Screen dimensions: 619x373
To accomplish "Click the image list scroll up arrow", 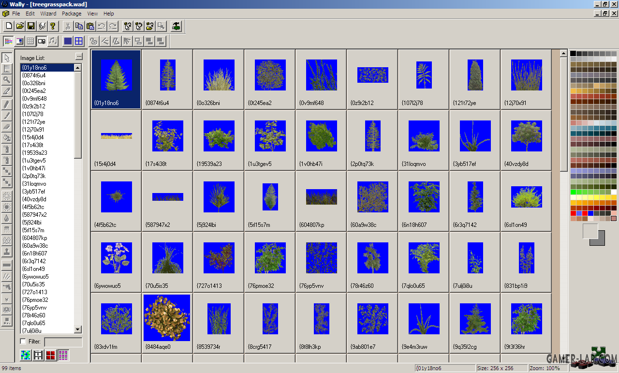I will click(x=78, y=68).
